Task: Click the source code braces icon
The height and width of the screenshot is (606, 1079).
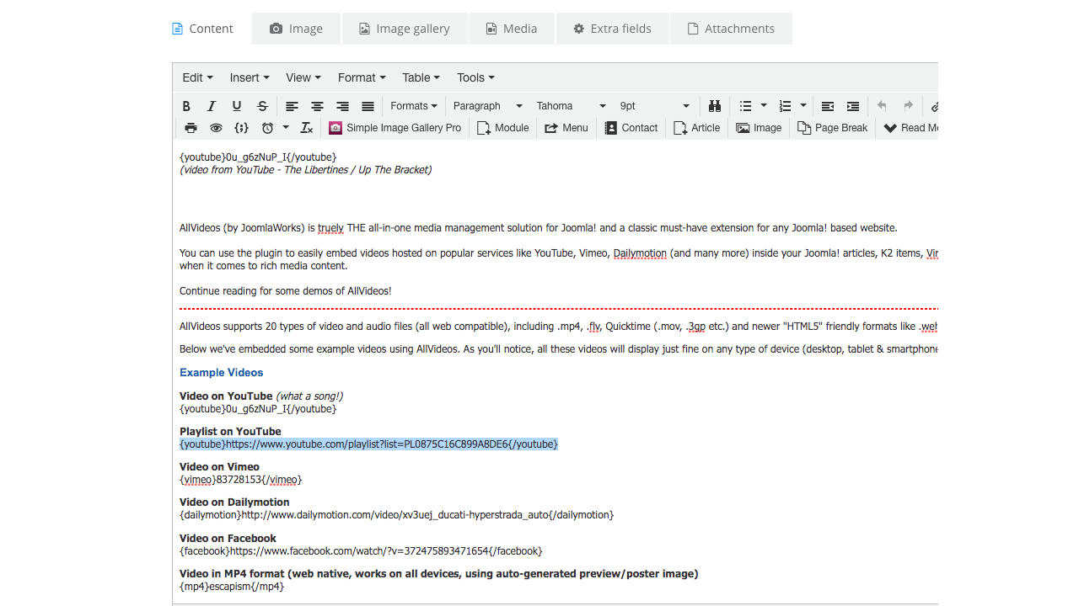Action: 241,128
